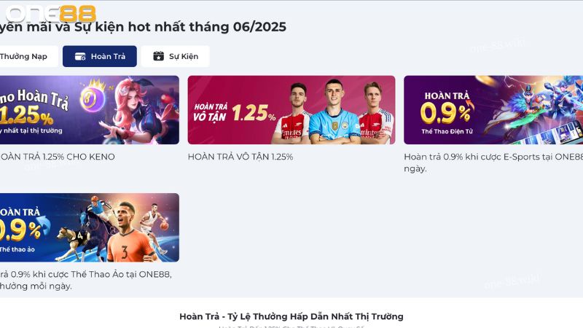Open the Keno Hoàn Trả 1.25% banner
The image size is (583, 328).
click(x=89, y=110)
